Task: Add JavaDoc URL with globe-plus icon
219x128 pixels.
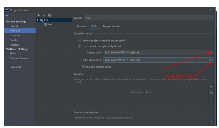Action: [x=211, y=92]
